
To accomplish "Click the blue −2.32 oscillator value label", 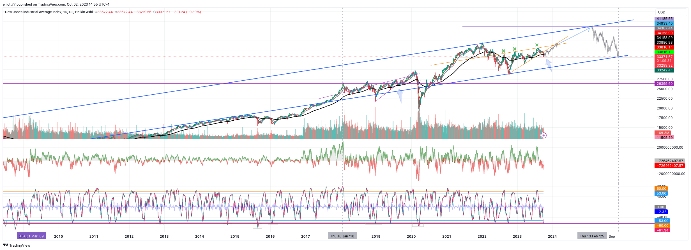I will click(x=661, y=212).
